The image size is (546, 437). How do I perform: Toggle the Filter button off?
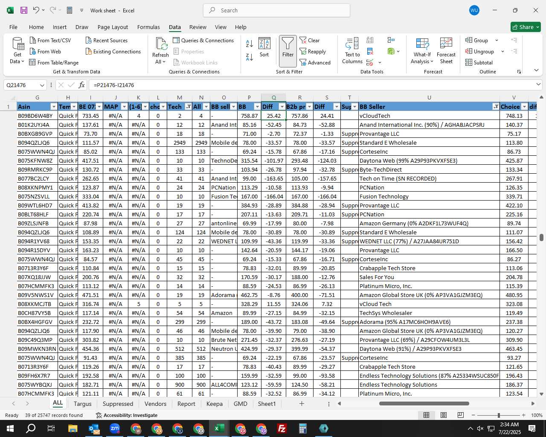[288, 51]
